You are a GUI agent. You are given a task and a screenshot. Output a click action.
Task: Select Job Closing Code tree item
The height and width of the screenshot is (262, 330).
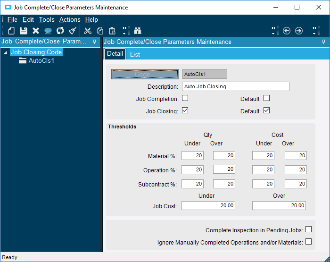click(36, 52)
